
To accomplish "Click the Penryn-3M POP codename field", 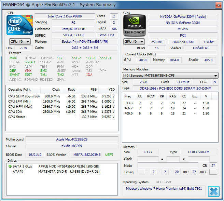I will (73, 29).
